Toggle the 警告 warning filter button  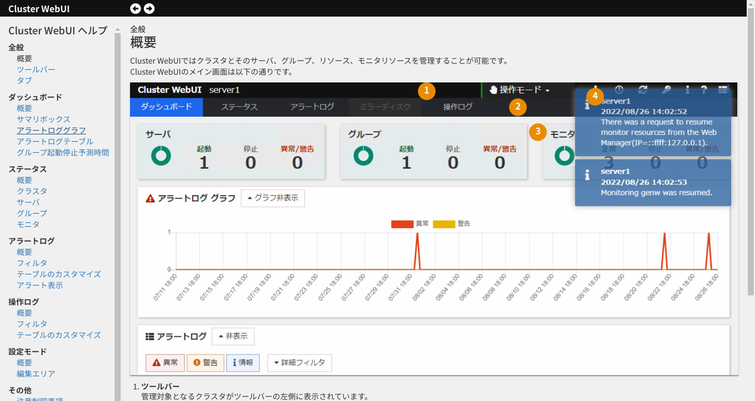(205, 363)
